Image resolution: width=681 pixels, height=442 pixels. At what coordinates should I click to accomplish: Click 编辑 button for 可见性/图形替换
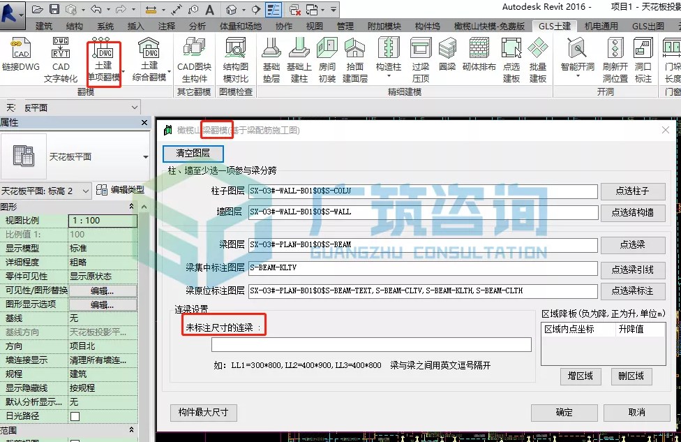click(x=103, y=290)
